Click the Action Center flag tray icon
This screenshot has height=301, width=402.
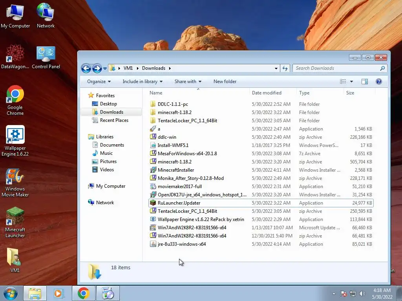(x=343, y=294)
